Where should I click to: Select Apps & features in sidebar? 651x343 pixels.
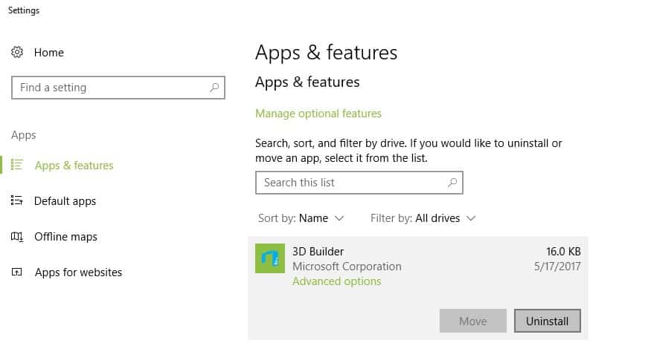(74, 166)
